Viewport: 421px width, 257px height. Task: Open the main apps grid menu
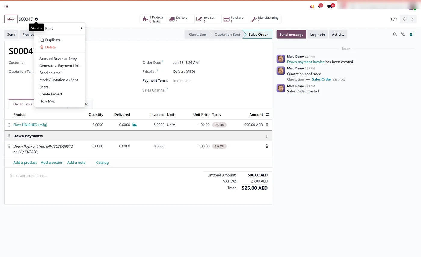6,6
